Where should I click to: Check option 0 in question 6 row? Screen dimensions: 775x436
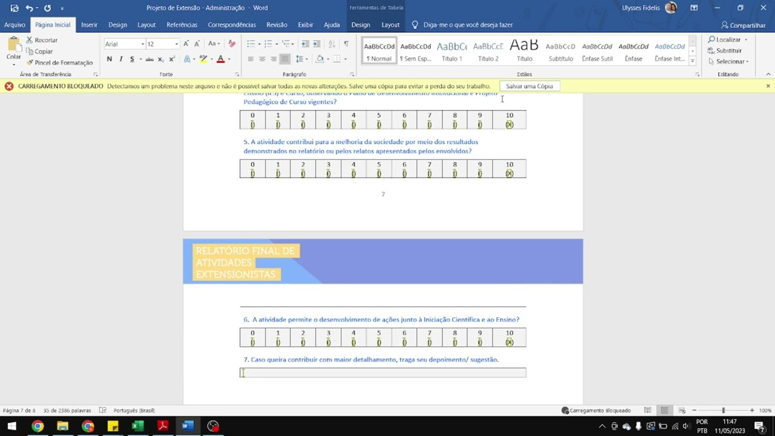252,342
